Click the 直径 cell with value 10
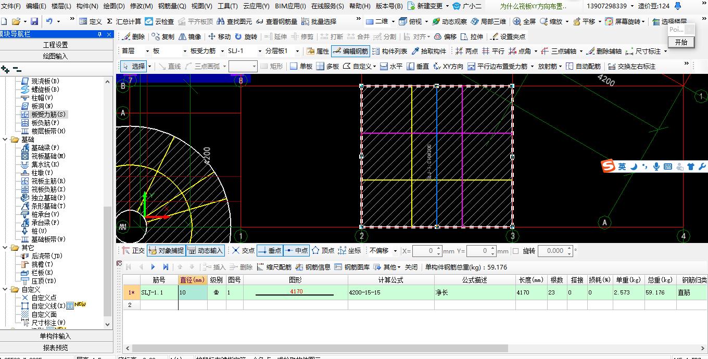This screenshot has height=359, width=708. coord(193,292)
